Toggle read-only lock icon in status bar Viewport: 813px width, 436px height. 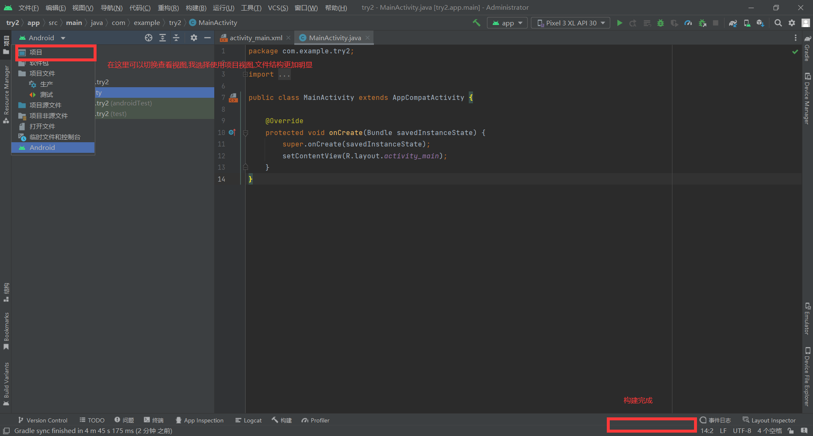click(x=791, y=431)
